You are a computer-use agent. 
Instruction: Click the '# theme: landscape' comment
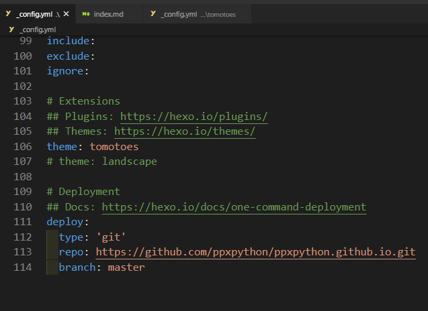pos(102,162)
